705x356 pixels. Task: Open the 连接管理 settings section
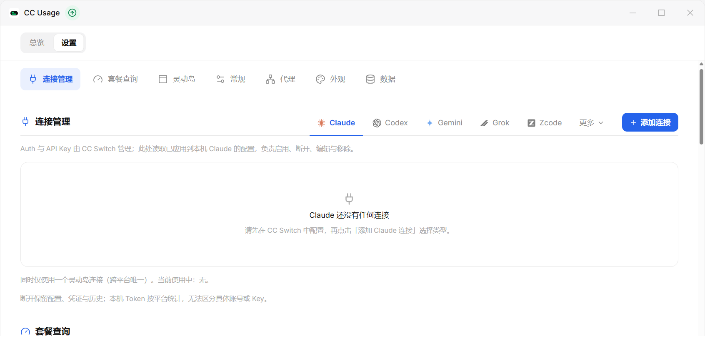(x=50, y=79)
